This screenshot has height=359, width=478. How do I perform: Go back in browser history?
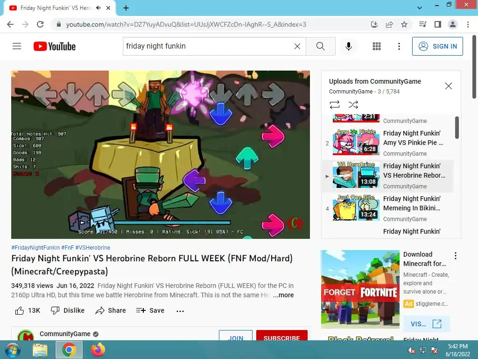click(10, 24)
